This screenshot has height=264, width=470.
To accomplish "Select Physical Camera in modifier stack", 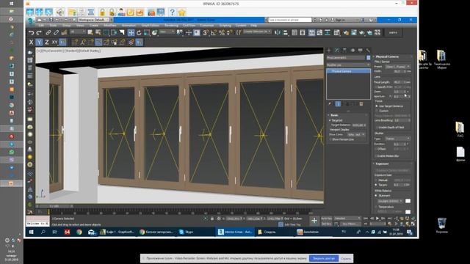I will 348,71.
